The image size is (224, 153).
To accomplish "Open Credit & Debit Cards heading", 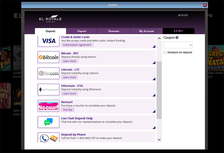I will [75, 37].
